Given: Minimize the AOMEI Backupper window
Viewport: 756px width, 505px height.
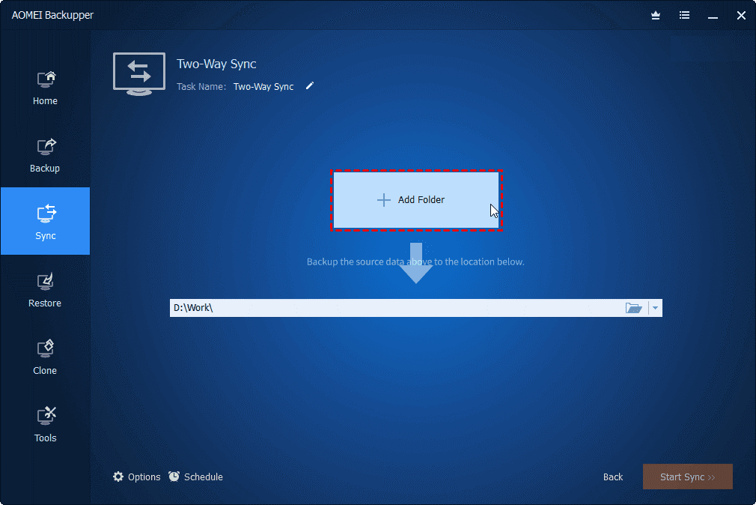Looking at the screenshot, I should coord(713,15).
